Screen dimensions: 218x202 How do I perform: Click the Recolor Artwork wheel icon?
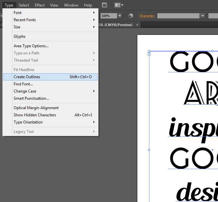click(x=131, y=16)
